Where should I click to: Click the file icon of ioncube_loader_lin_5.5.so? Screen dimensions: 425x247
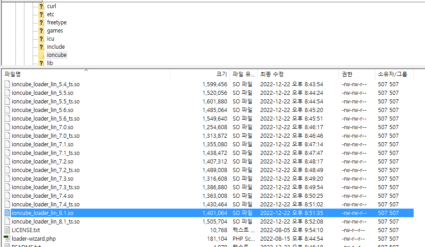pyautogui.click(x=7, y=93)
